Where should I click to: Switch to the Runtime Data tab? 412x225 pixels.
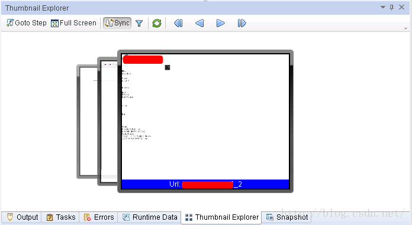coord(150,217)
